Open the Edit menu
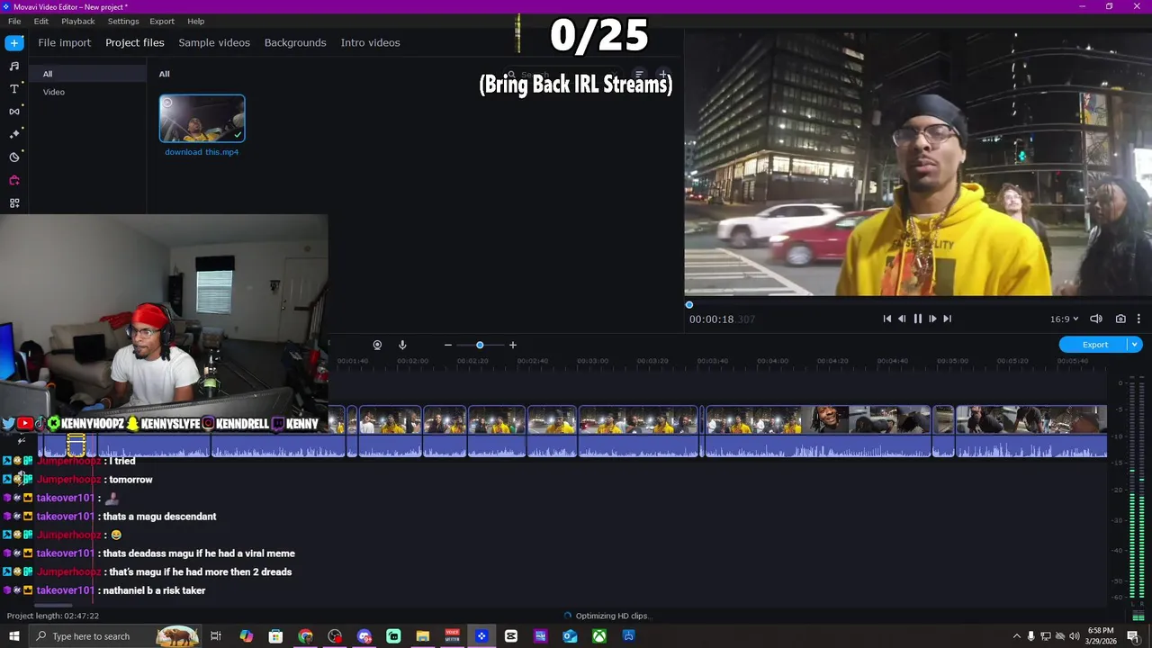This screenshot has height=648, width=1152. 41,21
